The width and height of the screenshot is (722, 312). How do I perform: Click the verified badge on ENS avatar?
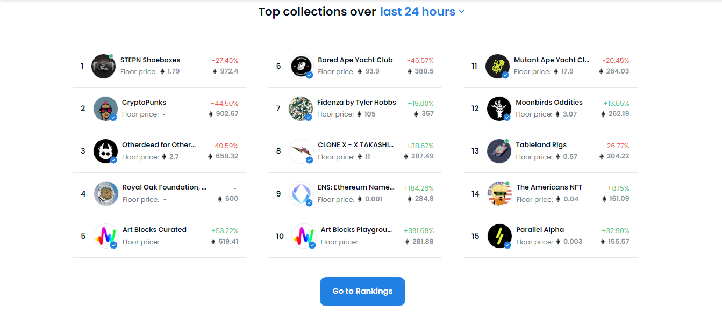309,202
